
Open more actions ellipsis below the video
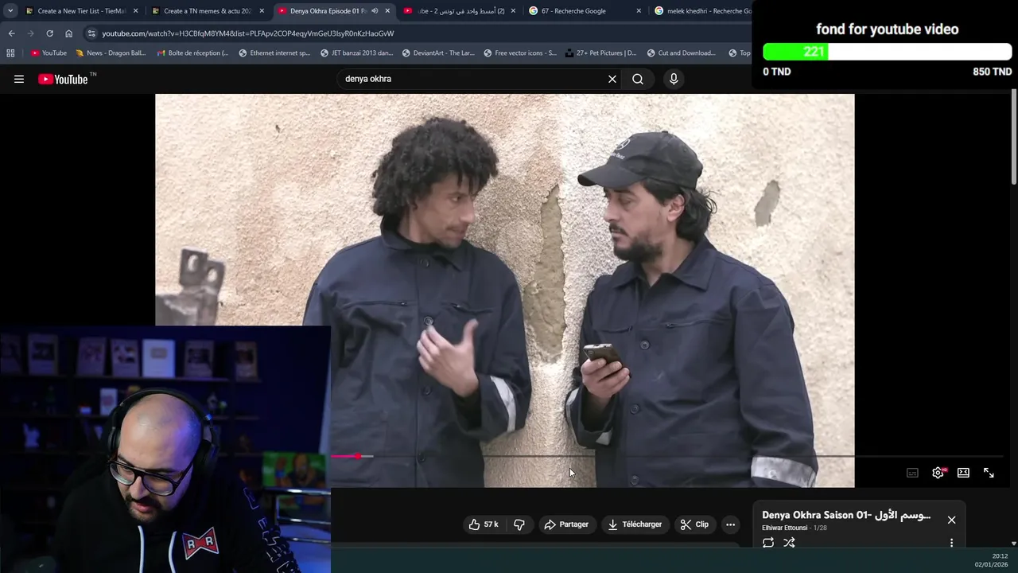coord(730,524)
